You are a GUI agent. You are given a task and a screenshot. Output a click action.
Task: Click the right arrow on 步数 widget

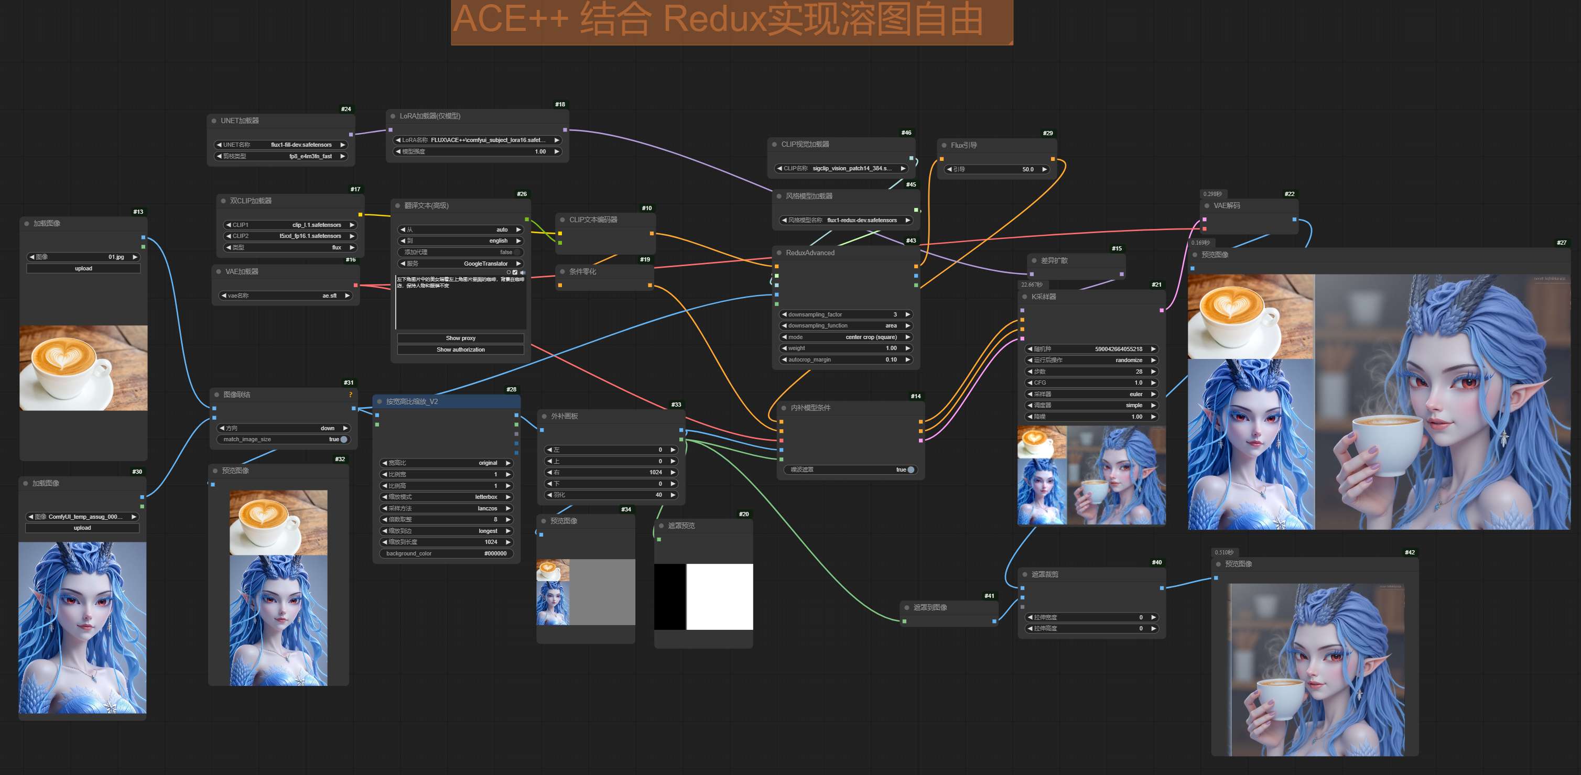[x=1153, y=371]
